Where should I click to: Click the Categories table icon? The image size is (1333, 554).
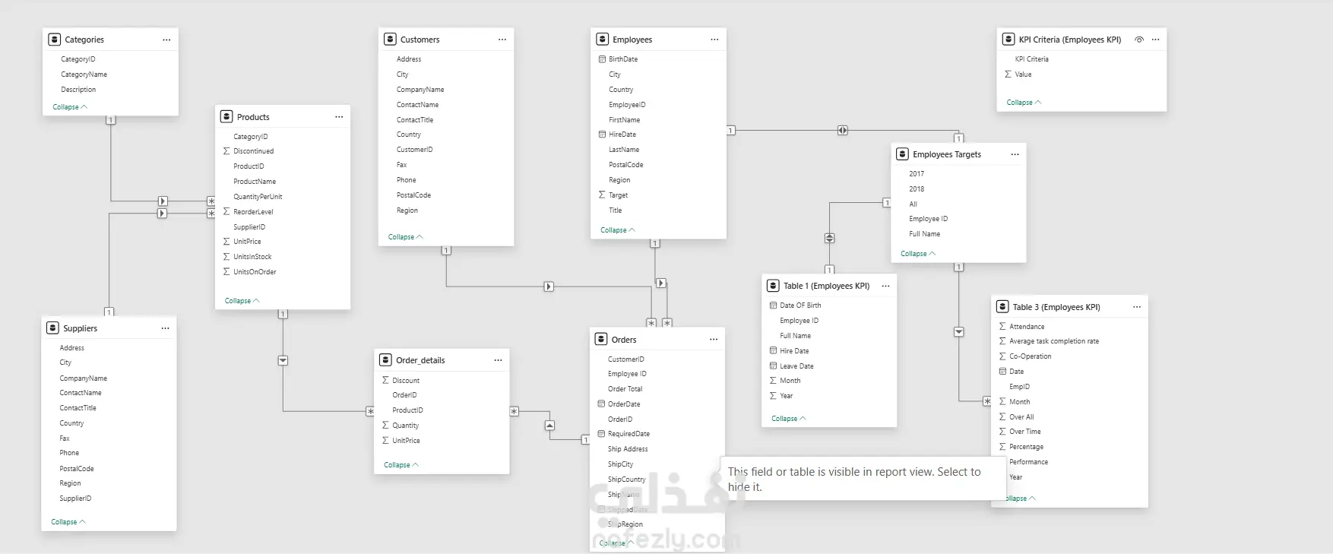click(x=55, y=40)
